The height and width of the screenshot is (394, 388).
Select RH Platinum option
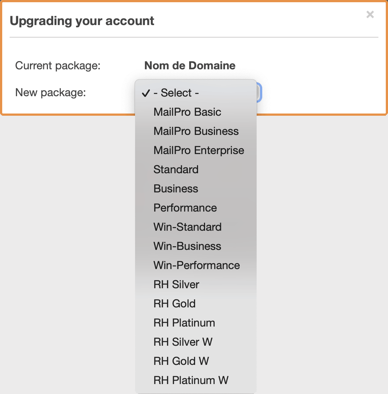pos(195,323)
